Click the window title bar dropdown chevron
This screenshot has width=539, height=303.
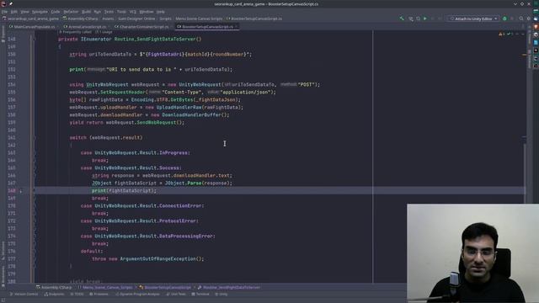point(515,3)
